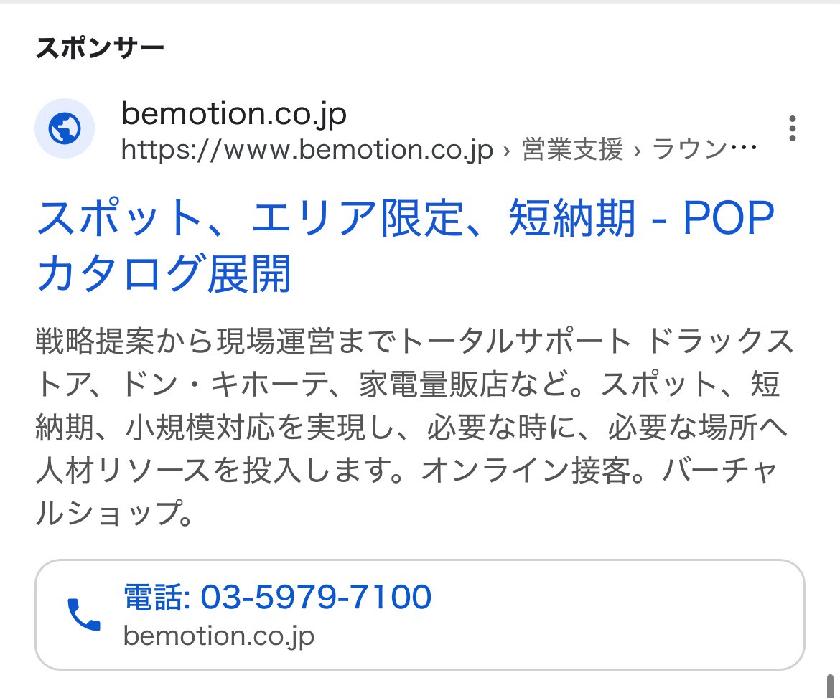The height and width of the screenshot is (698, 840).
Task: Open the three-dot ad options menu
Action: [x=792, y=129]
